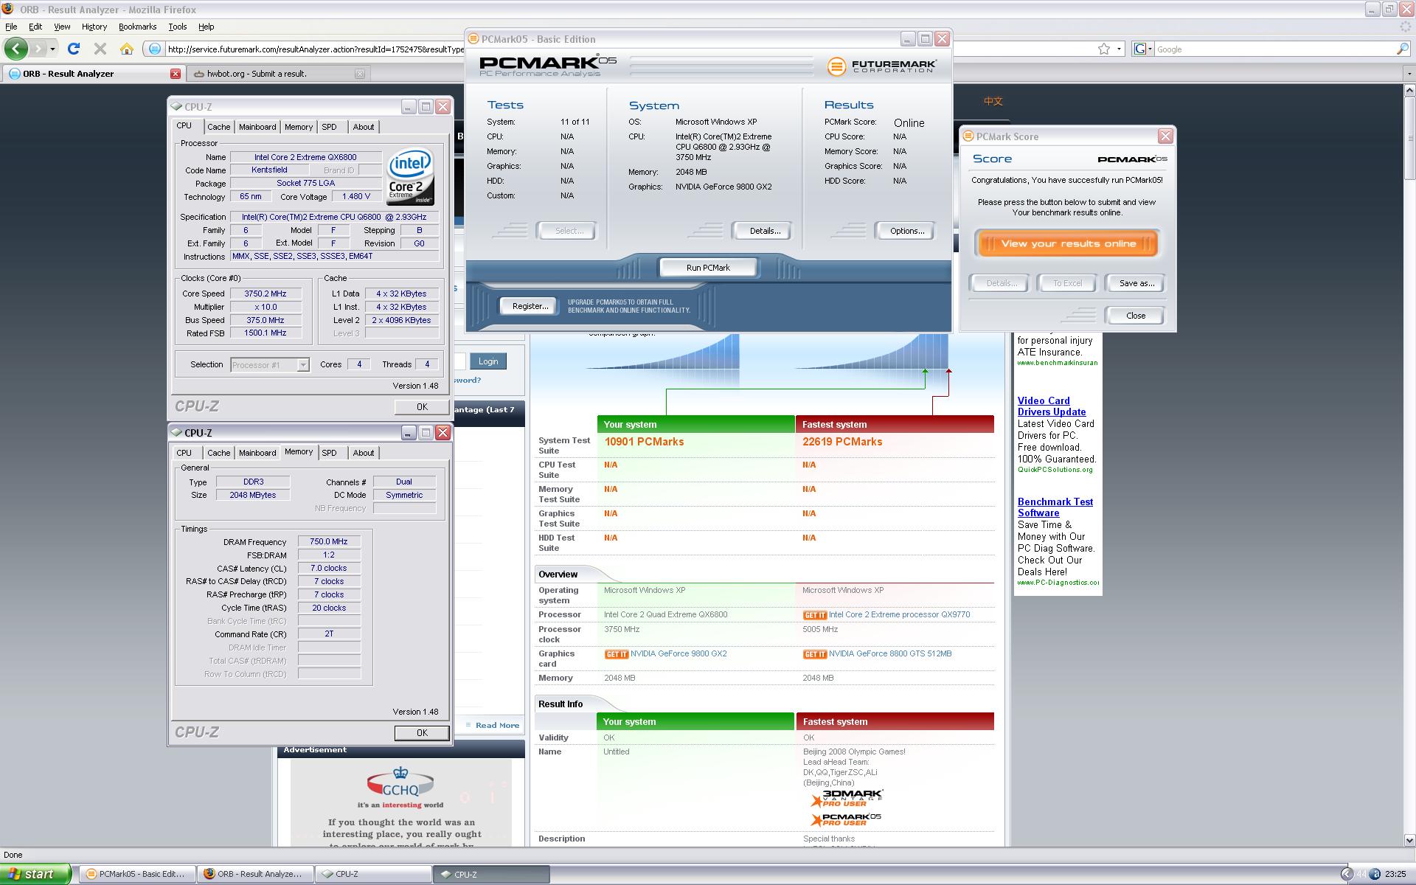Click the Google search magnifier icon
1416x885 pixels.
1402,49
